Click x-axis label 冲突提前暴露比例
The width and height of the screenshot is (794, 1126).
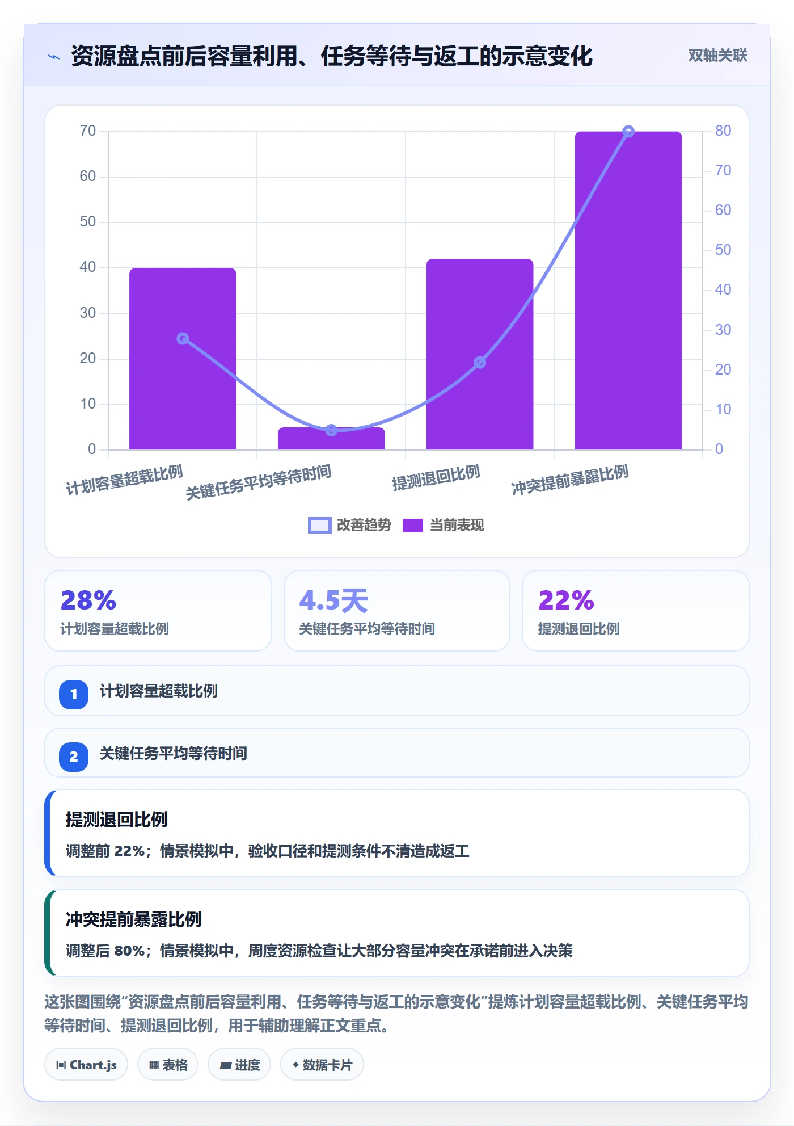570,480
